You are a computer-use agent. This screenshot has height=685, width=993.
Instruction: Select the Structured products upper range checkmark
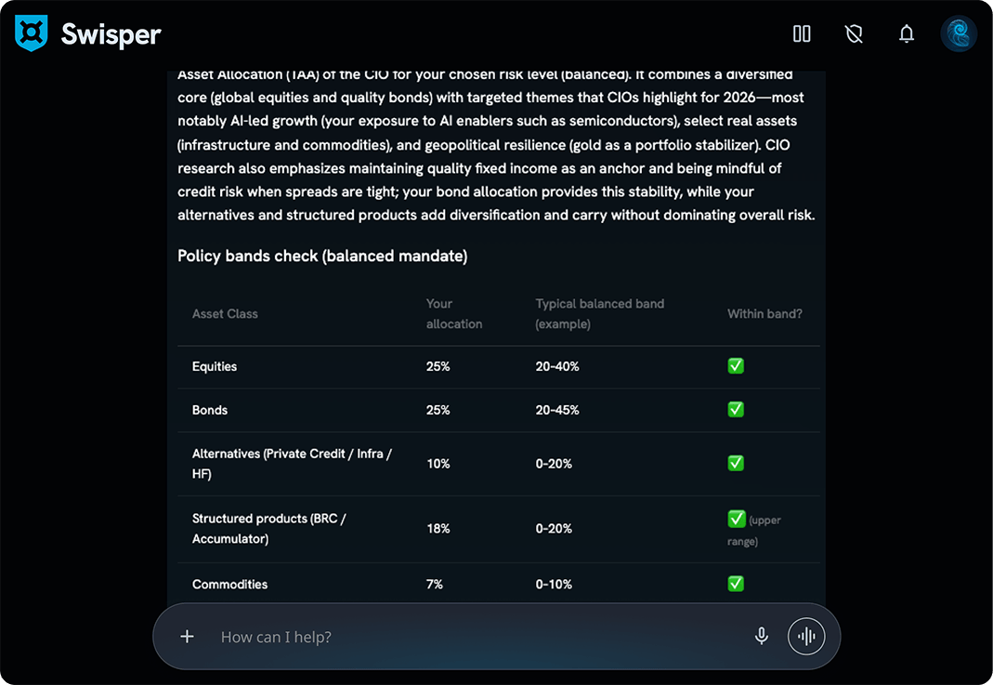736,519
